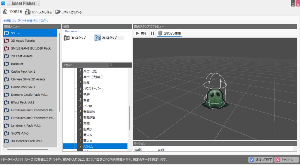Choose the walk motion

click(138, 150)
